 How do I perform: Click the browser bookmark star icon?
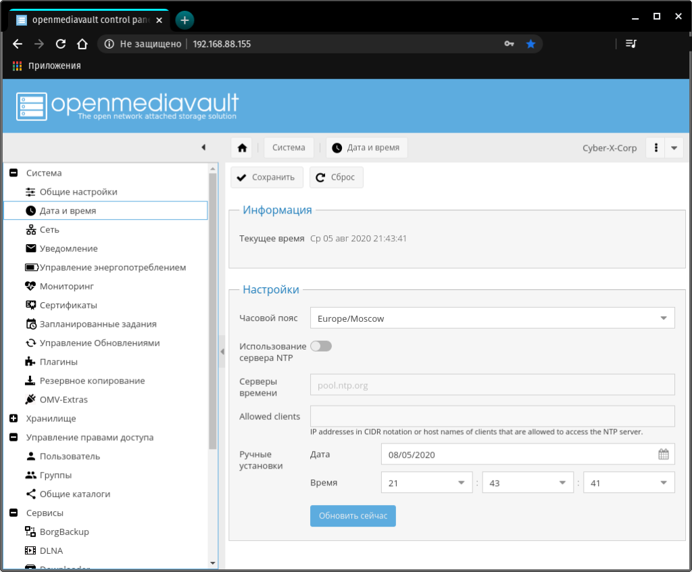point(530,44)
